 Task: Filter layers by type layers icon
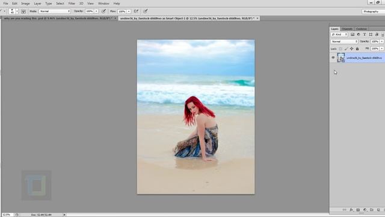click(x=365, y=34)
